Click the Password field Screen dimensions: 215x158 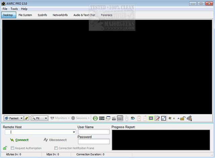pos(94,142)
